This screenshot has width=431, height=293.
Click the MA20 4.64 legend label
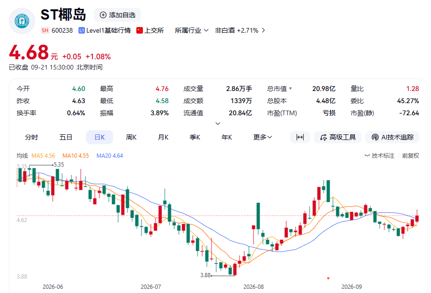coord(110,156)
